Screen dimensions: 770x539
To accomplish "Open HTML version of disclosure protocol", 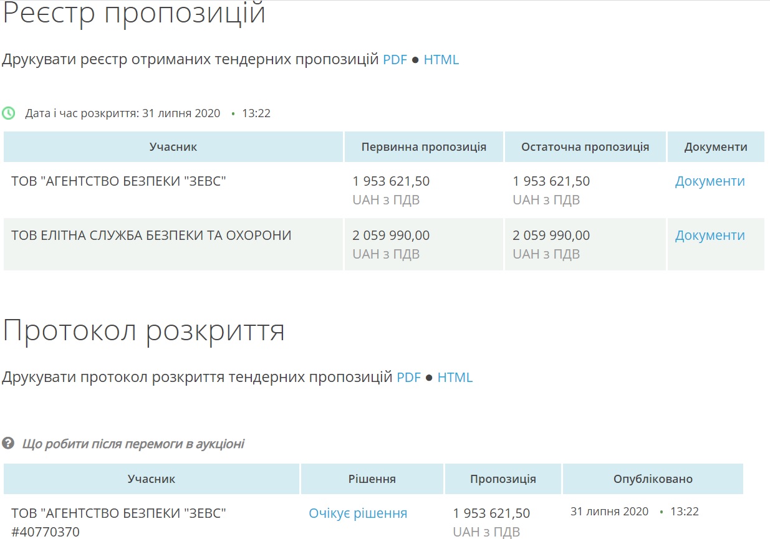I will (455, 377).
